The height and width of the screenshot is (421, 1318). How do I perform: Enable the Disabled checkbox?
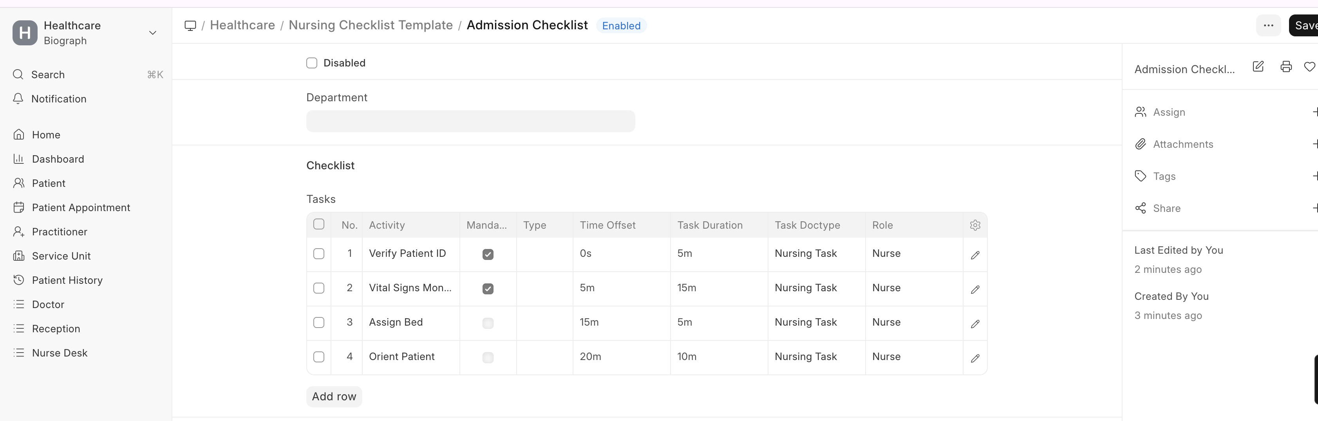point(312,63)
